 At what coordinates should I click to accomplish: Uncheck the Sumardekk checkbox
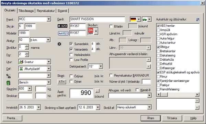point(71,44)
